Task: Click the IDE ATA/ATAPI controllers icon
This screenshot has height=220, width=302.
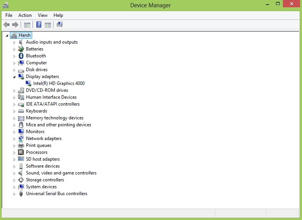Action: 21,104
